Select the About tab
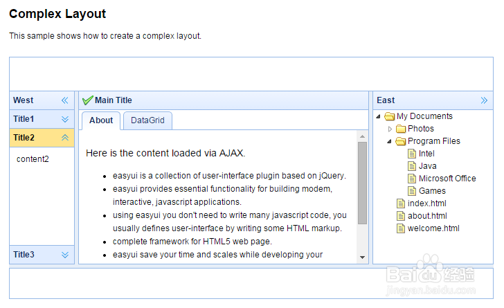504x308 pixels. (x=101, y=120)
